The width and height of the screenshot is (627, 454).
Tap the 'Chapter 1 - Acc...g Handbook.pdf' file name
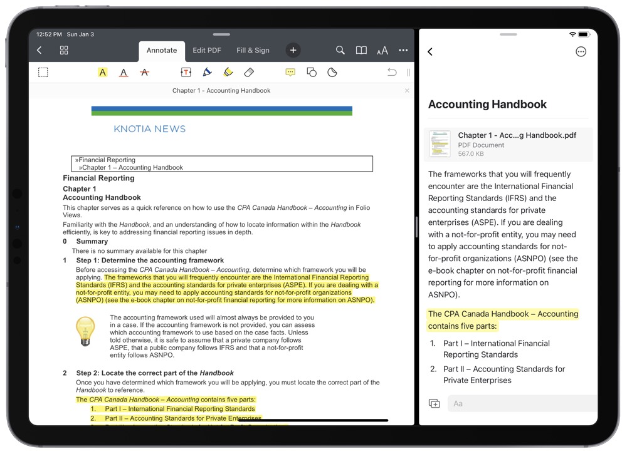coord(517,135)
